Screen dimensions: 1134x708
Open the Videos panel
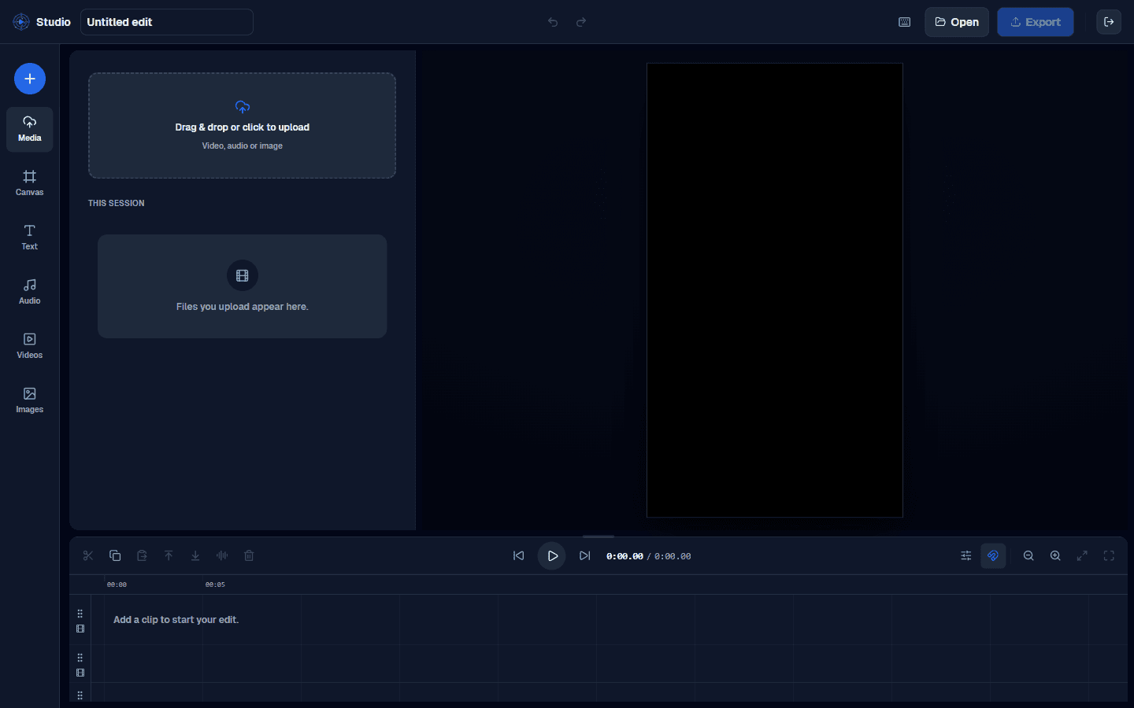30,346
